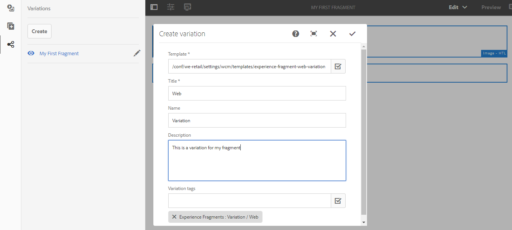Open the Edit mode dropdown
The width and height of the screenshot is (512, 230).
click(x=457, y=7)
